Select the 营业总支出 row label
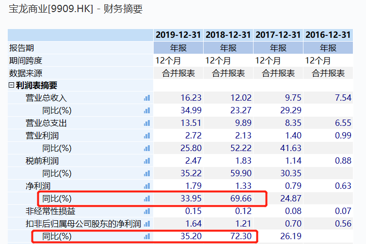Image resolution: width=366 pixels, height=244 pixels. click(46, 123)
